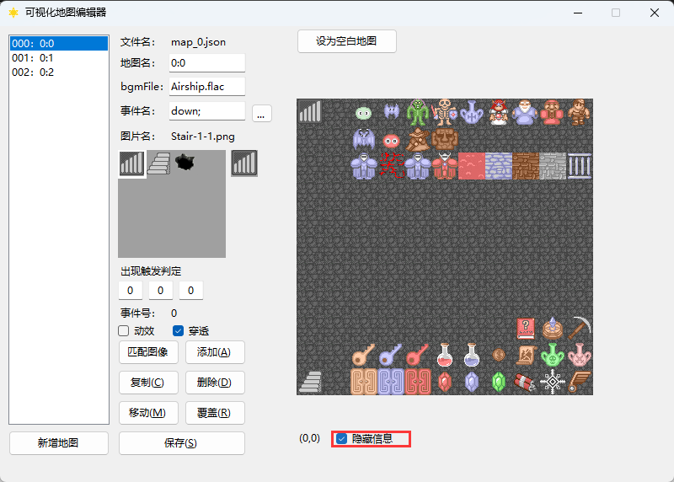Click the green slime on the map
Viewport: 674px width, 482px height.
coord(364,113)
